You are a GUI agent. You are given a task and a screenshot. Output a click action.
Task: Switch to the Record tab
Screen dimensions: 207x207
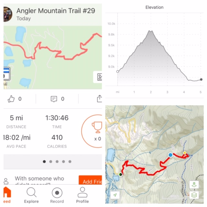click(x=57, y=196)
